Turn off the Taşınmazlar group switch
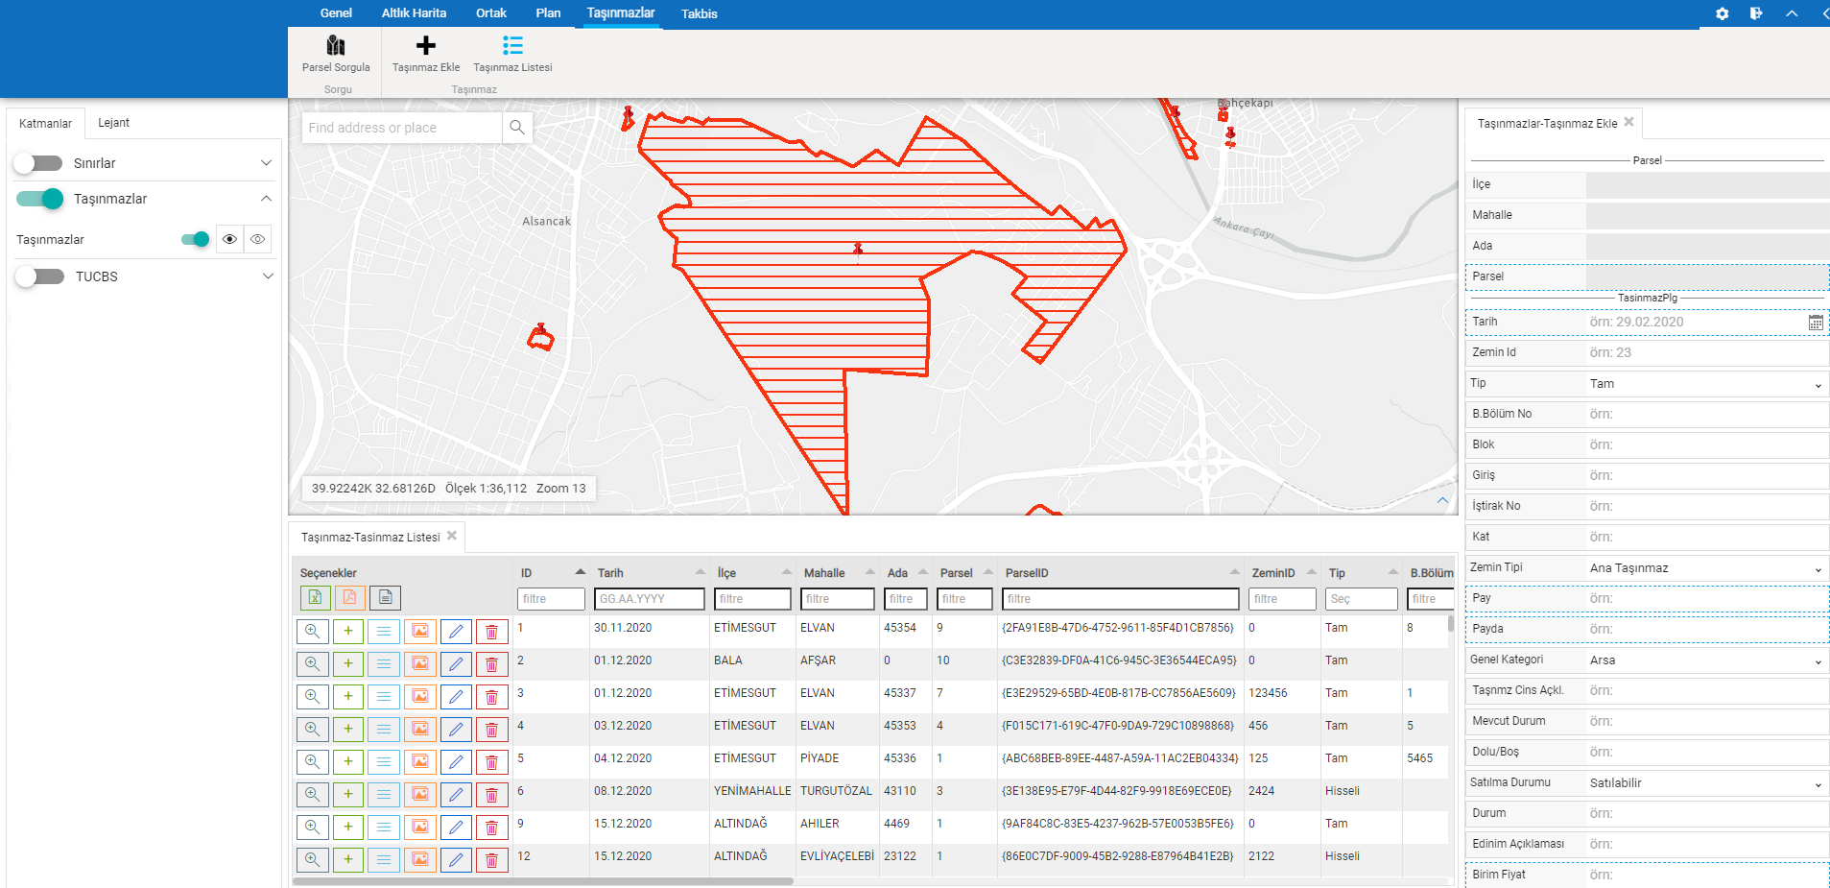This screenshot has width=1830, height=888. tap(40, 199)
